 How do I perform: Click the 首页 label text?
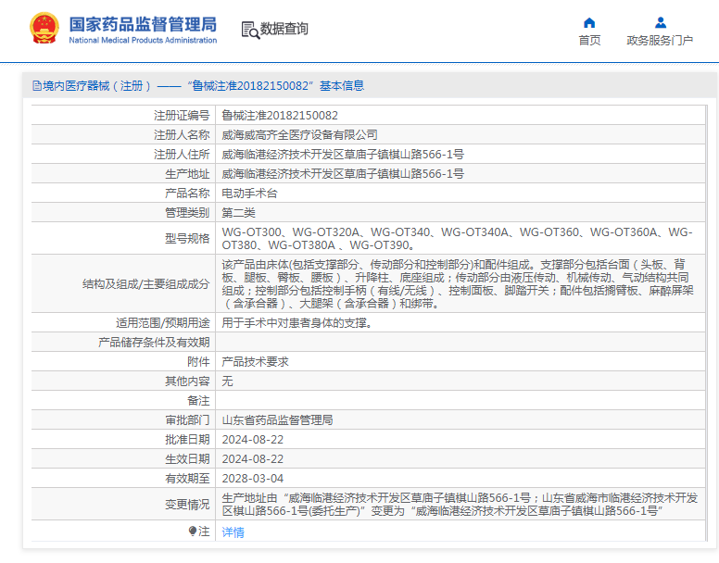point(589,41)
